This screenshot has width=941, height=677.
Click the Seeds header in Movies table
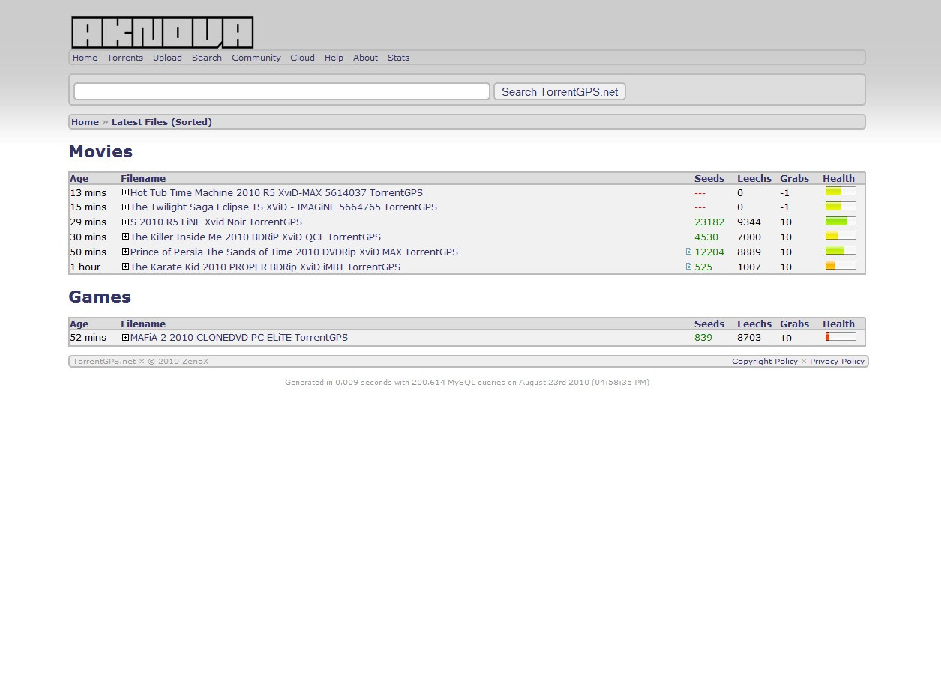(x=709, y=178)
